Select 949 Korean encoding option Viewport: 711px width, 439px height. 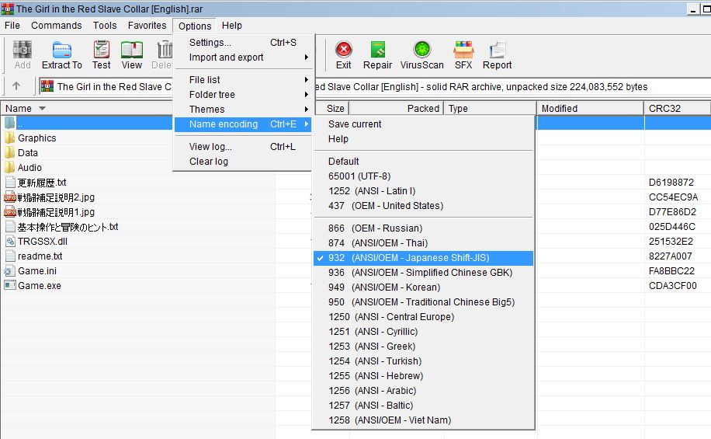[x=395, y=287]
